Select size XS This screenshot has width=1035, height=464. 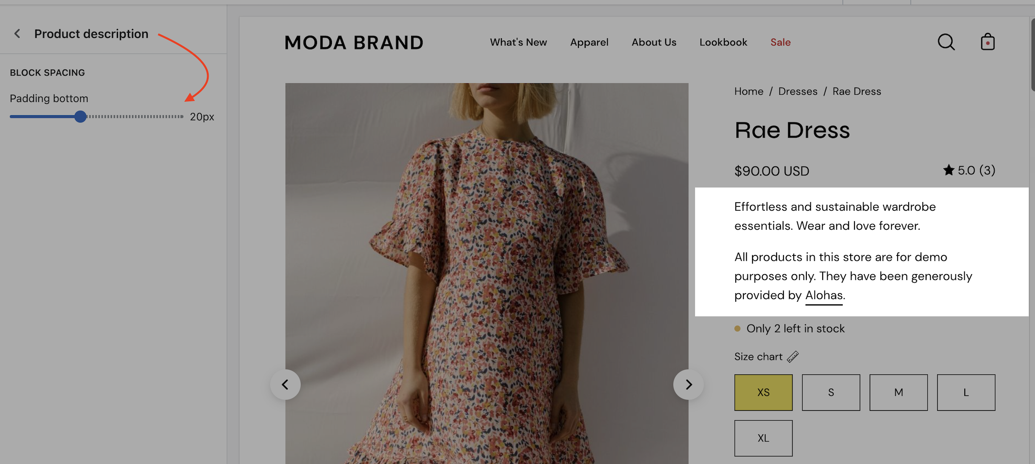tap(763, 392)
